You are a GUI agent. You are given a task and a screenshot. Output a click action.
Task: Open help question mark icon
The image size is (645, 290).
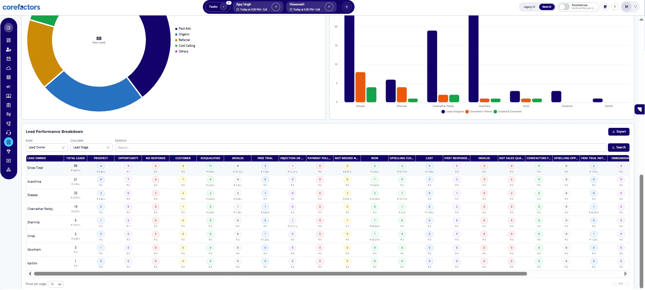point(615,7)
